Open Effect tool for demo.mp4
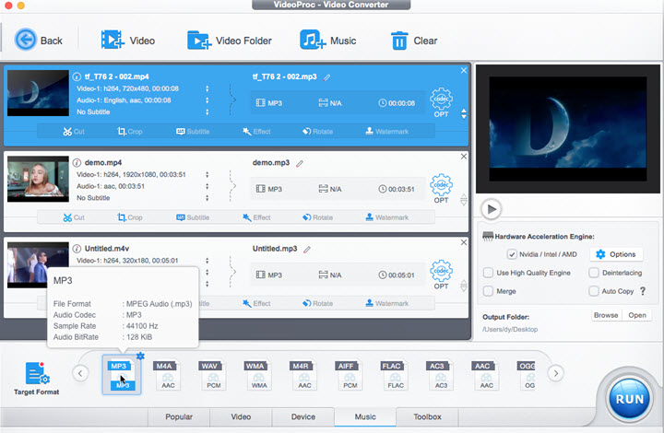 [256, 217]
